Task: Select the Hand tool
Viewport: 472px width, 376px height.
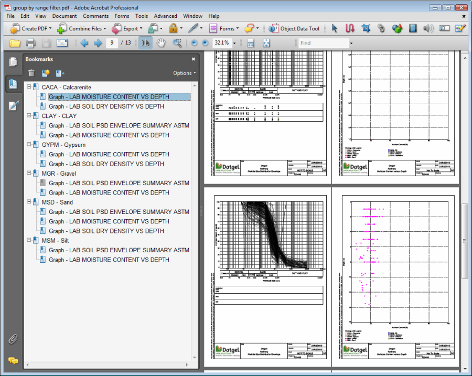Action: (162, 43)
